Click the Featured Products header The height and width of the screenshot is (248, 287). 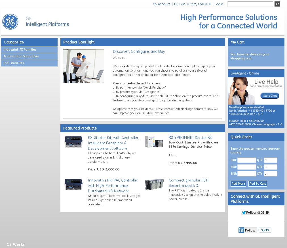pos(143,128)
